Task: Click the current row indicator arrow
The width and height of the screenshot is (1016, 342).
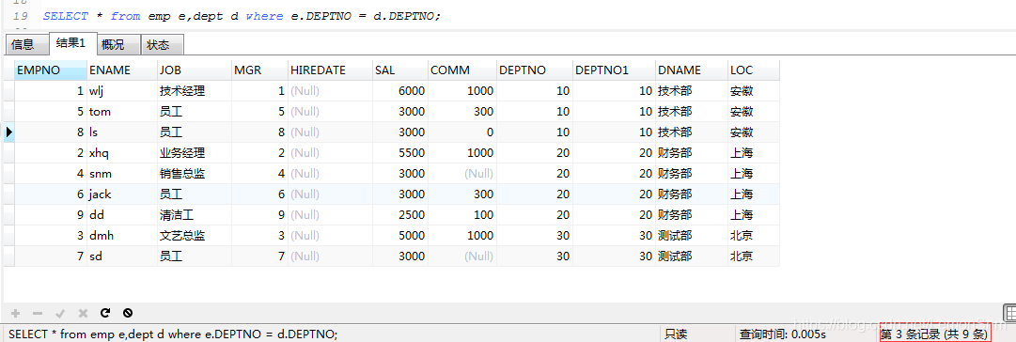Action: 8,132
